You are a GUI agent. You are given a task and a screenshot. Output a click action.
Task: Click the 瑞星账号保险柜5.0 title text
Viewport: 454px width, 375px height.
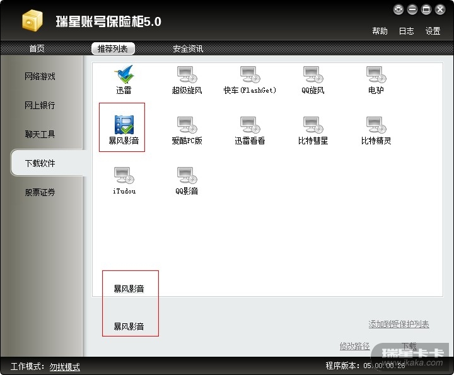click(x=108, y=21)
